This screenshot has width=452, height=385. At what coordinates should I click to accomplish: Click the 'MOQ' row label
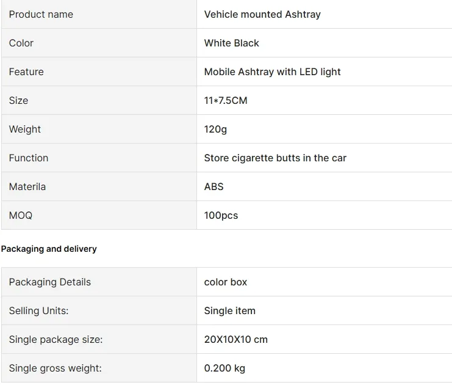(x=21, y=215)
